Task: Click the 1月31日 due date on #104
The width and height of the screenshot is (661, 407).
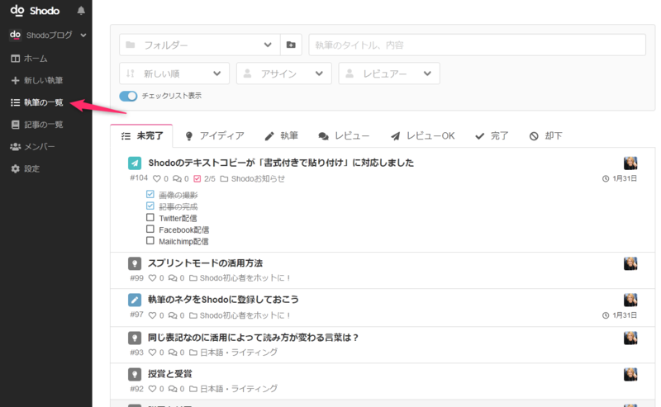Action: (x=619, y=178)
